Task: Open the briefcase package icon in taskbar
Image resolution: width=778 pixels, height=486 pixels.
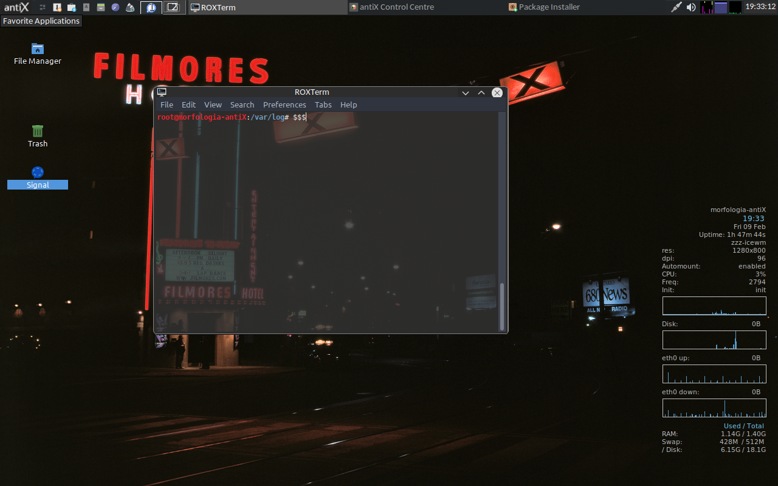Action: pos(72,7)
